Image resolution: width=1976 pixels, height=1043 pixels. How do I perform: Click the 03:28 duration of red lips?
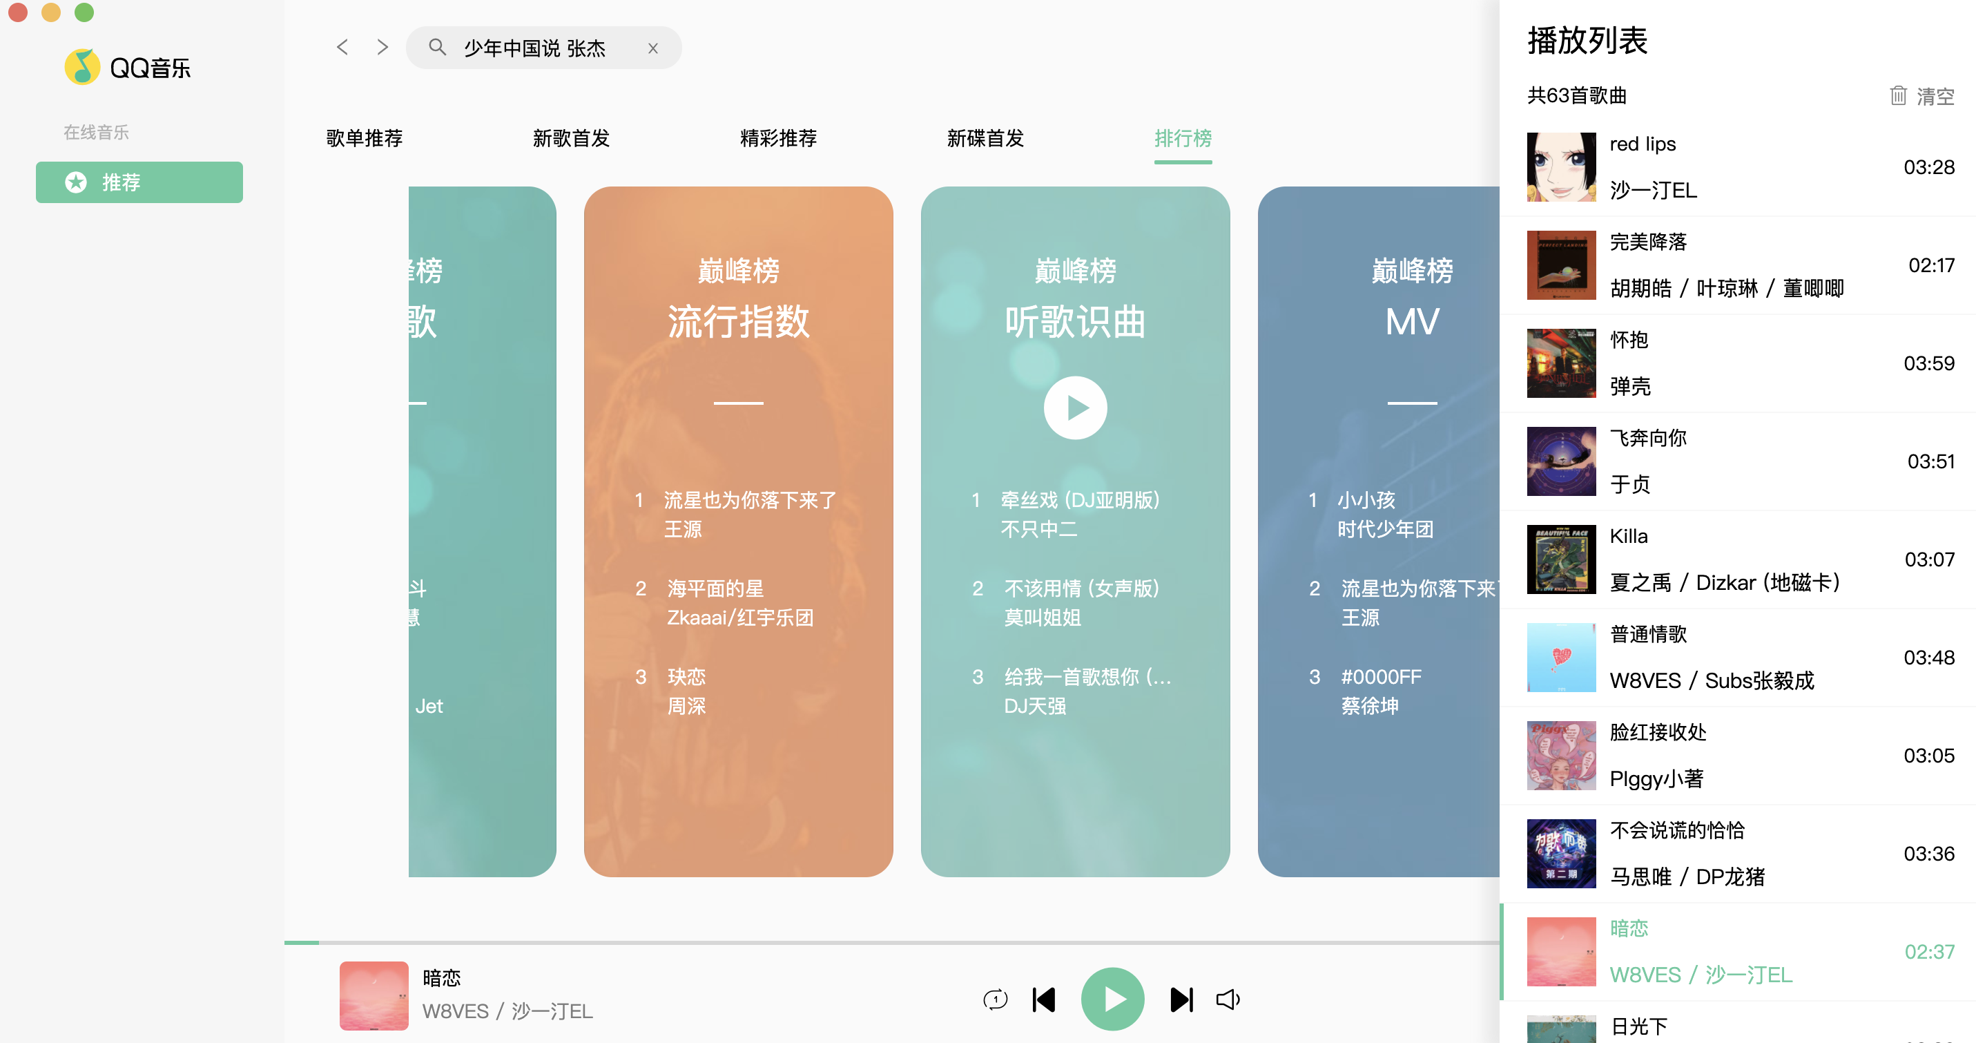1928,166
